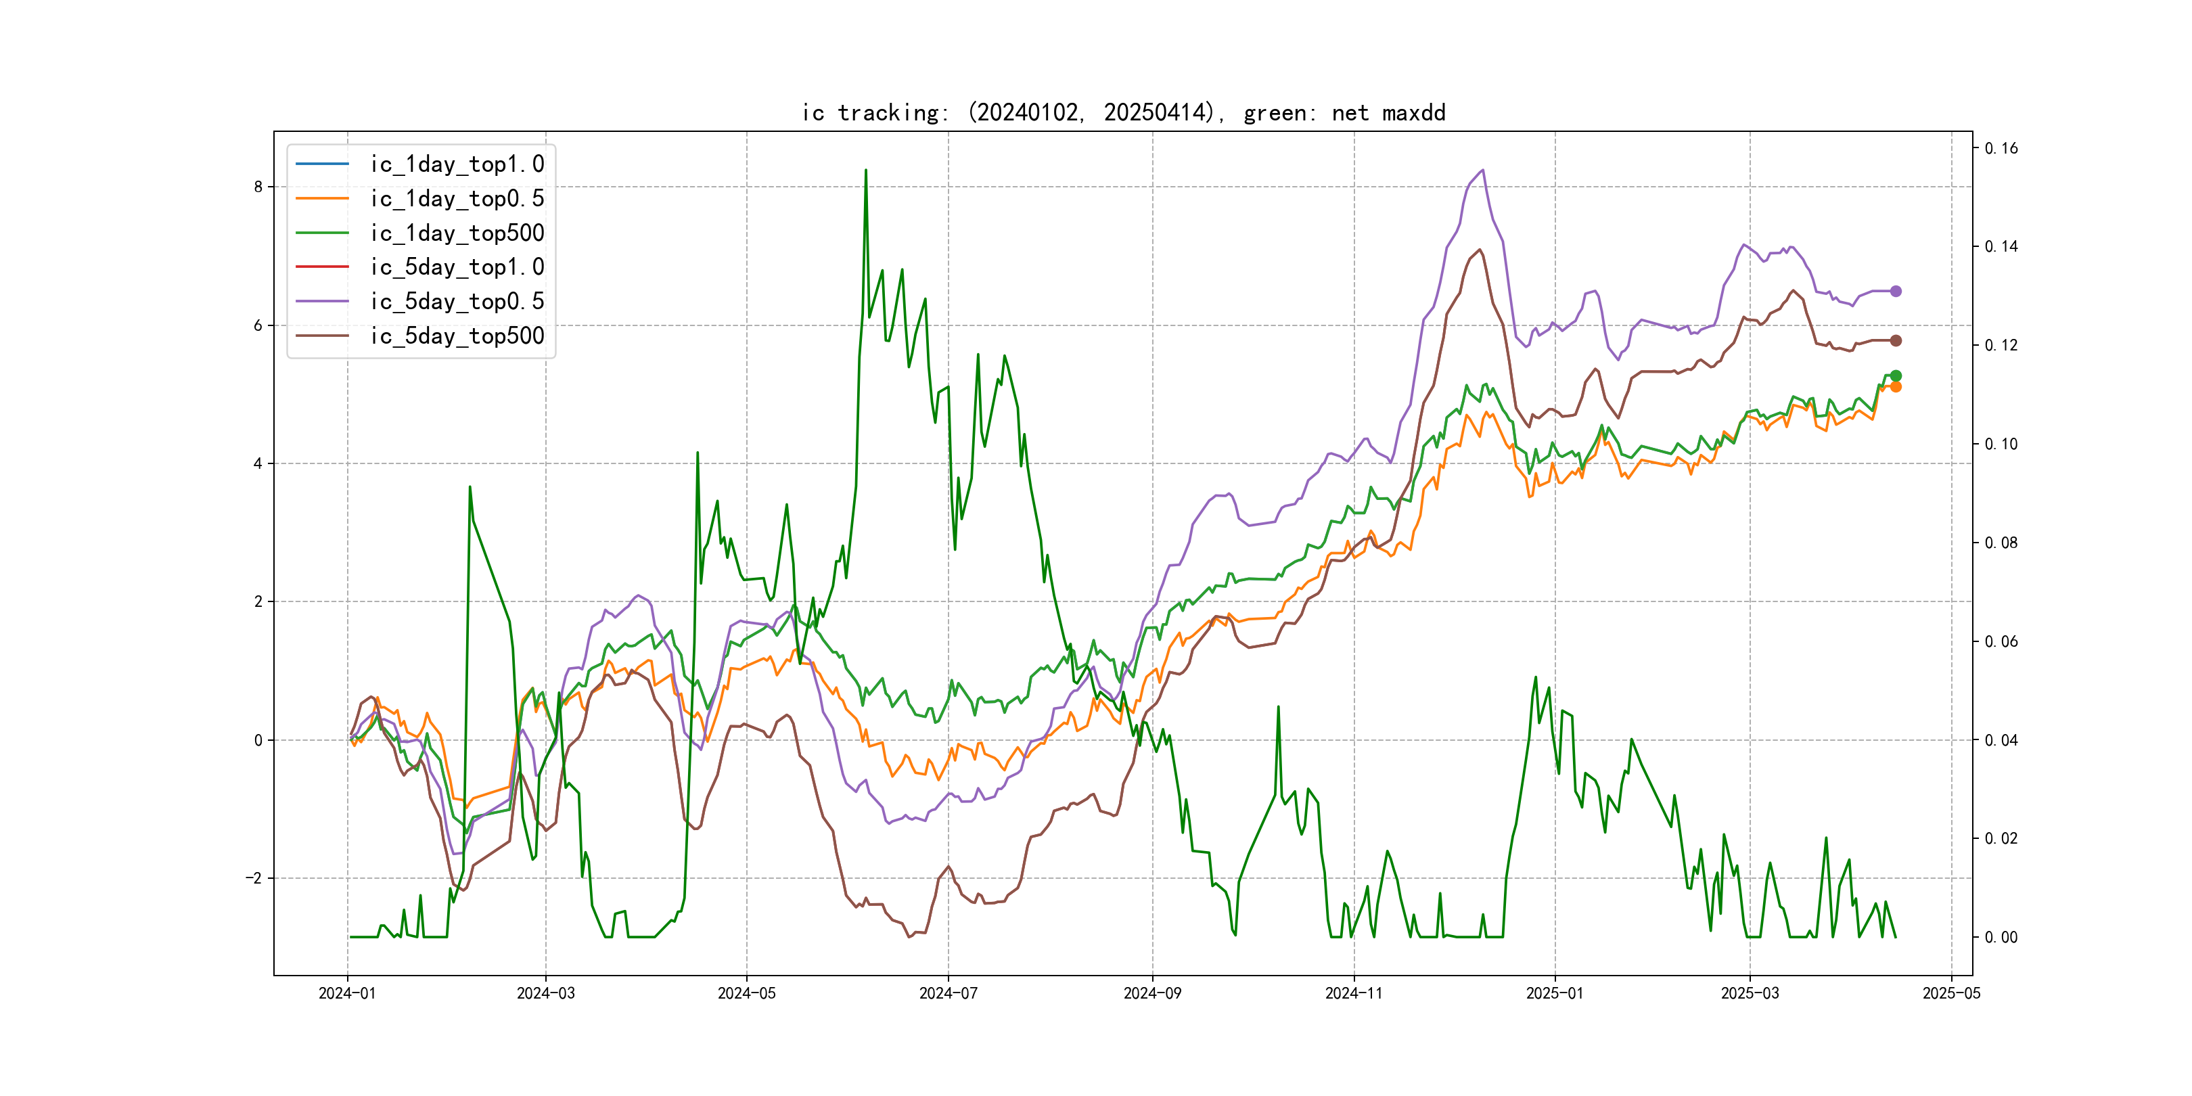Screen dimensions: 2192x1096
Task: Click the green end-point marker dot
Action: [x=1896, y=375]
